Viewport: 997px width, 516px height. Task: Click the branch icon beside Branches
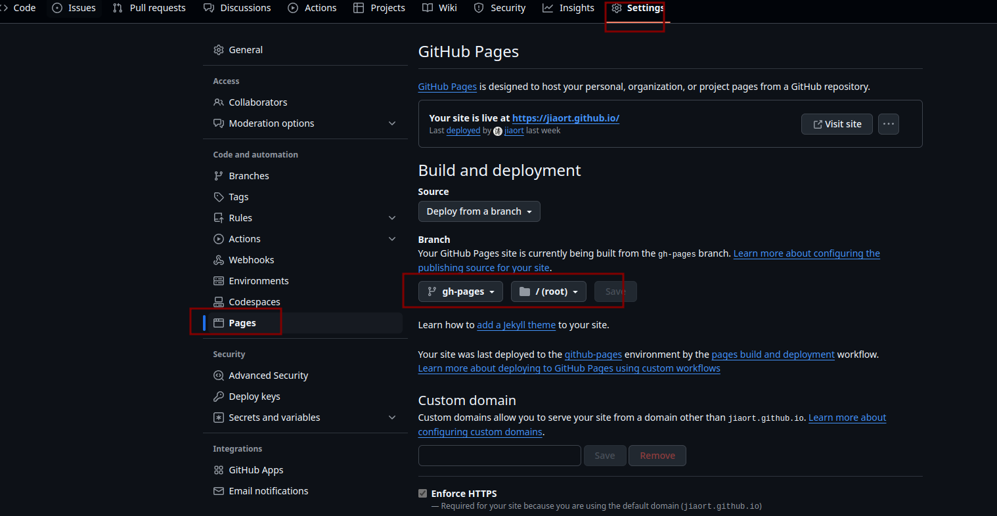coord(219,176)
